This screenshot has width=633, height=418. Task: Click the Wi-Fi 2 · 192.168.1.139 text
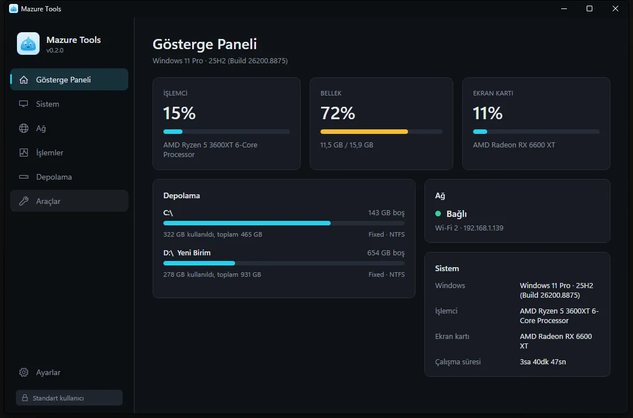click(469, 228)
